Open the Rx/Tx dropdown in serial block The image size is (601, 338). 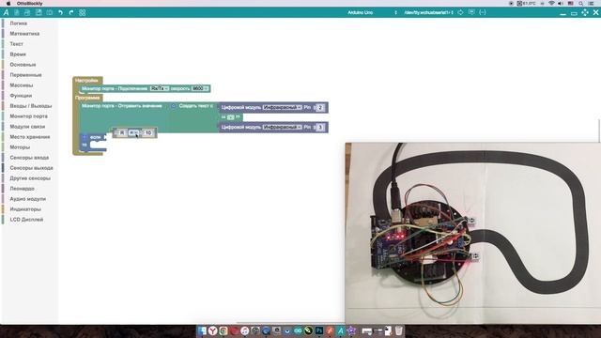point(160,88)
